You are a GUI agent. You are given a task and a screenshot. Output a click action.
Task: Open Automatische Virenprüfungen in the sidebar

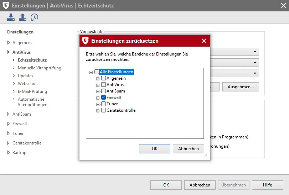pyautogui.click(x=32, y=102)
